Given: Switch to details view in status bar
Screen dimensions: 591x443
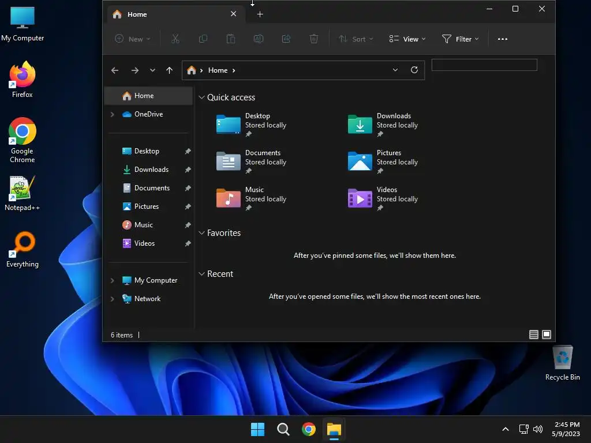Looking at the screenshot, I should [x=534, y=335].
